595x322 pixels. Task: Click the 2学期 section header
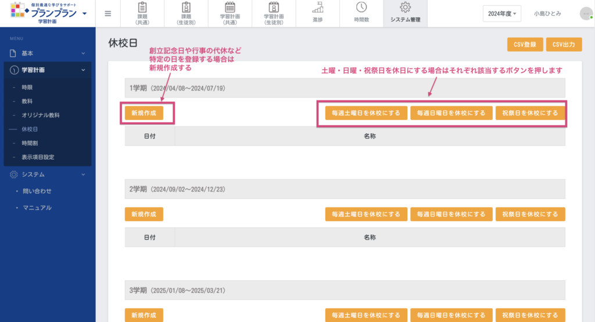[x=345, y=189]
